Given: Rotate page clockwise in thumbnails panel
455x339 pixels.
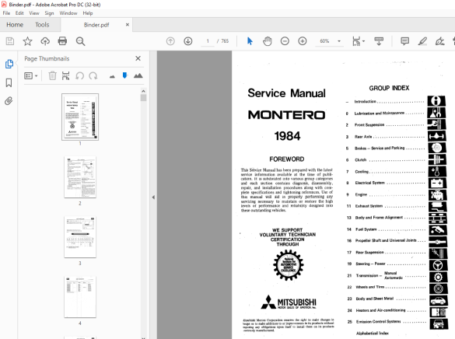Looking at the screenshot, I should point(93,76).
